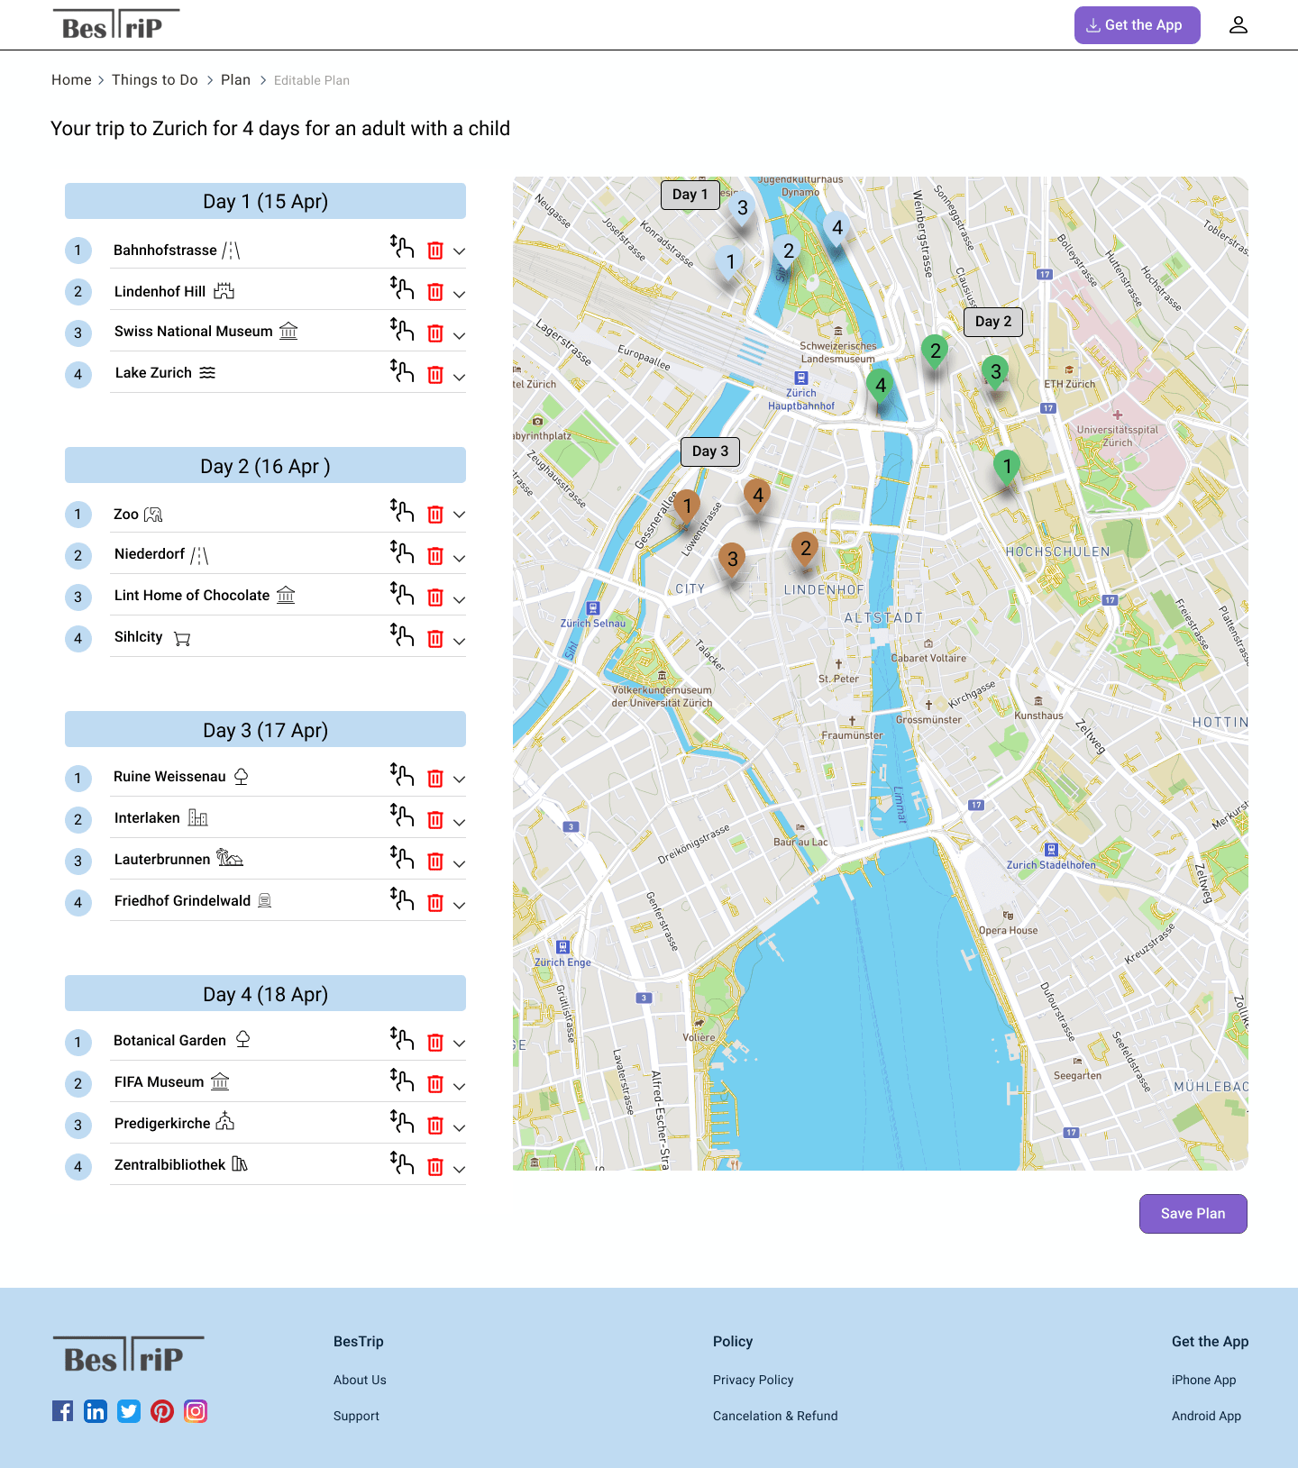Click the Save Plan button

[1193, 1214]
